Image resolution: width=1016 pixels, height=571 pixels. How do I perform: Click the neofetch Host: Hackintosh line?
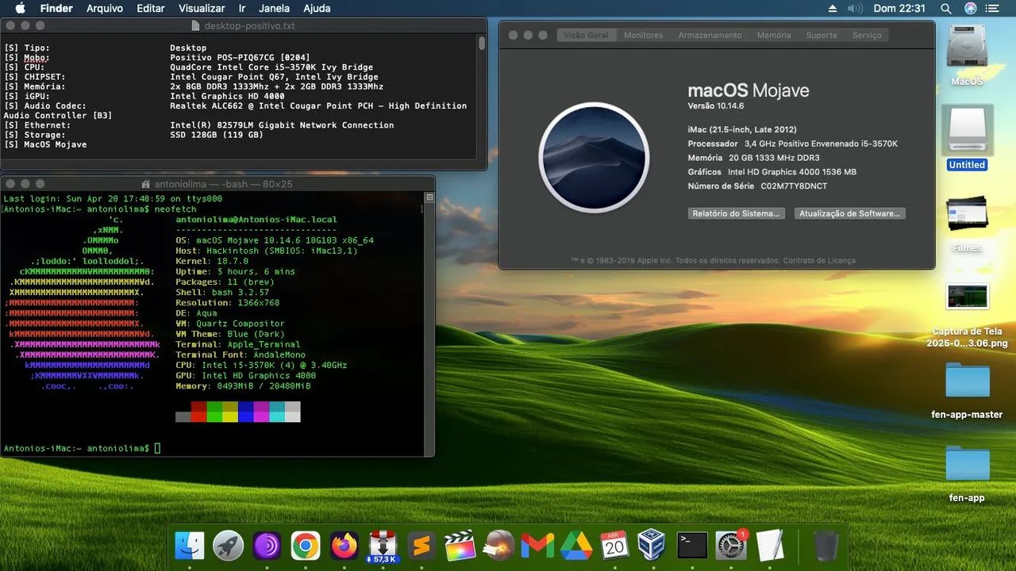pos(267,251)
